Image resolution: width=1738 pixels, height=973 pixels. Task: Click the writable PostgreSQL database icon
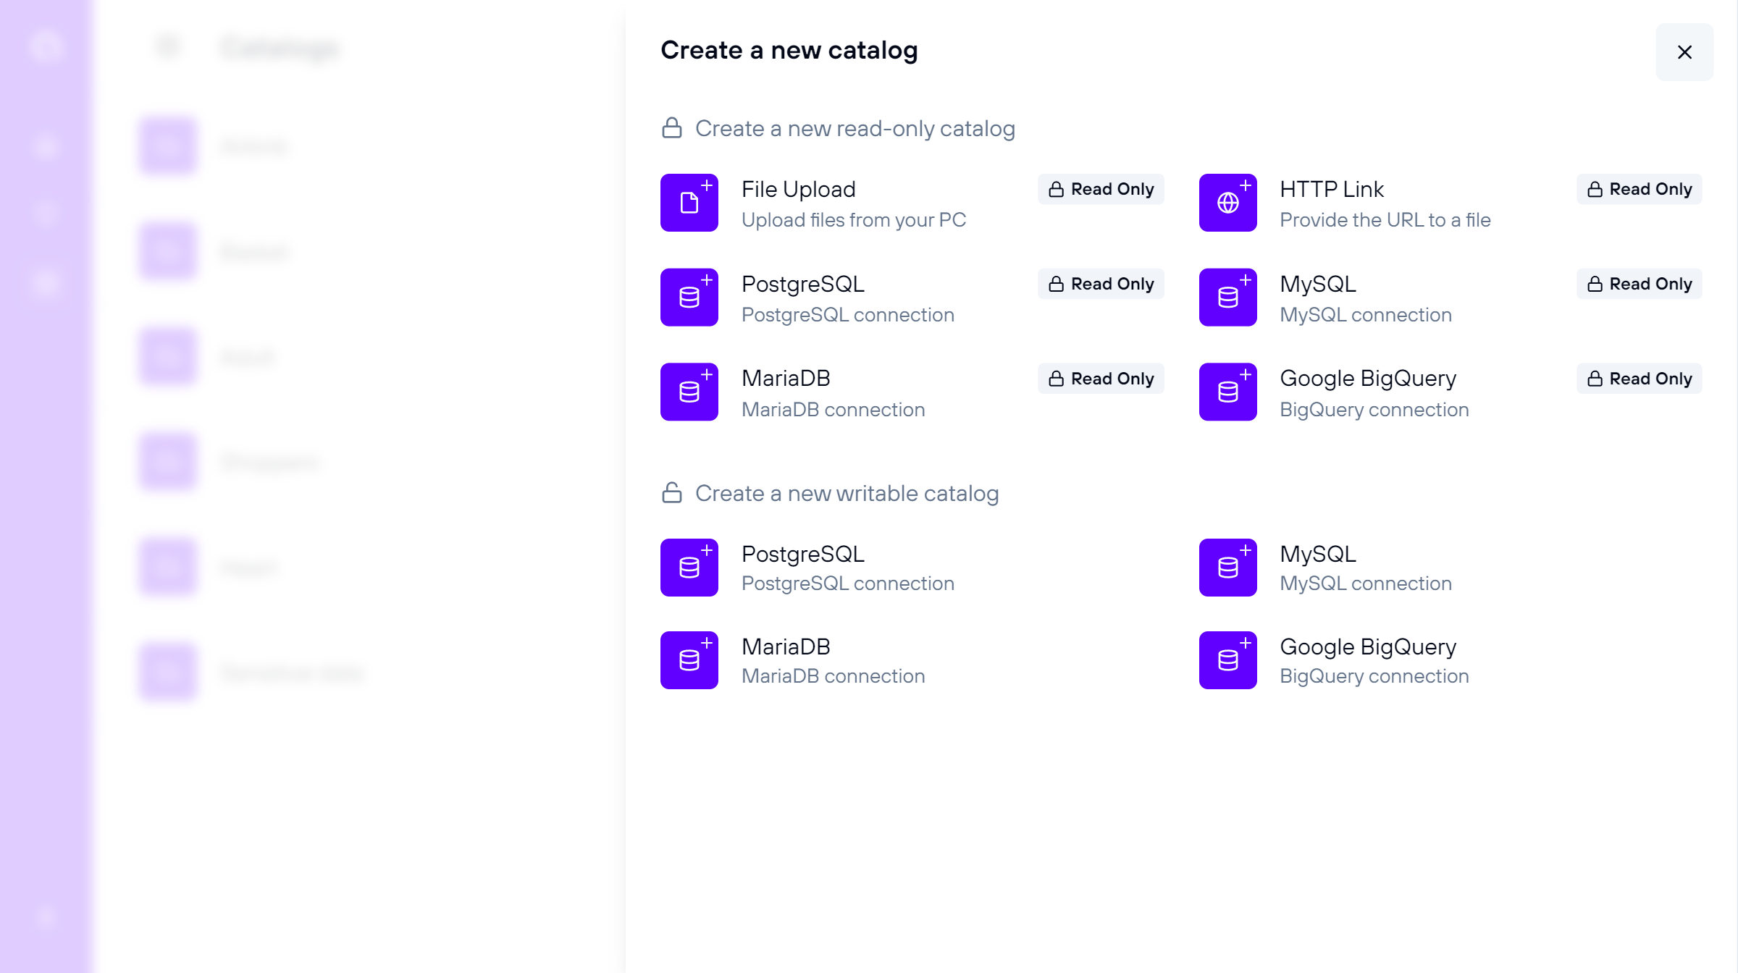click(x=689, y=568)
